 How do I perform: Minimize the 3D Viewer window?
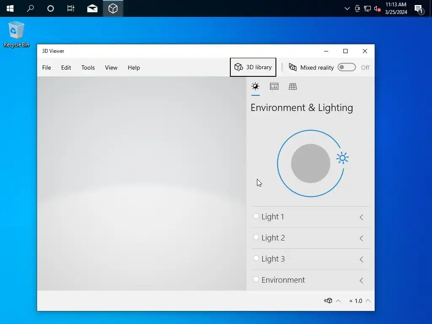pos(326,51)
